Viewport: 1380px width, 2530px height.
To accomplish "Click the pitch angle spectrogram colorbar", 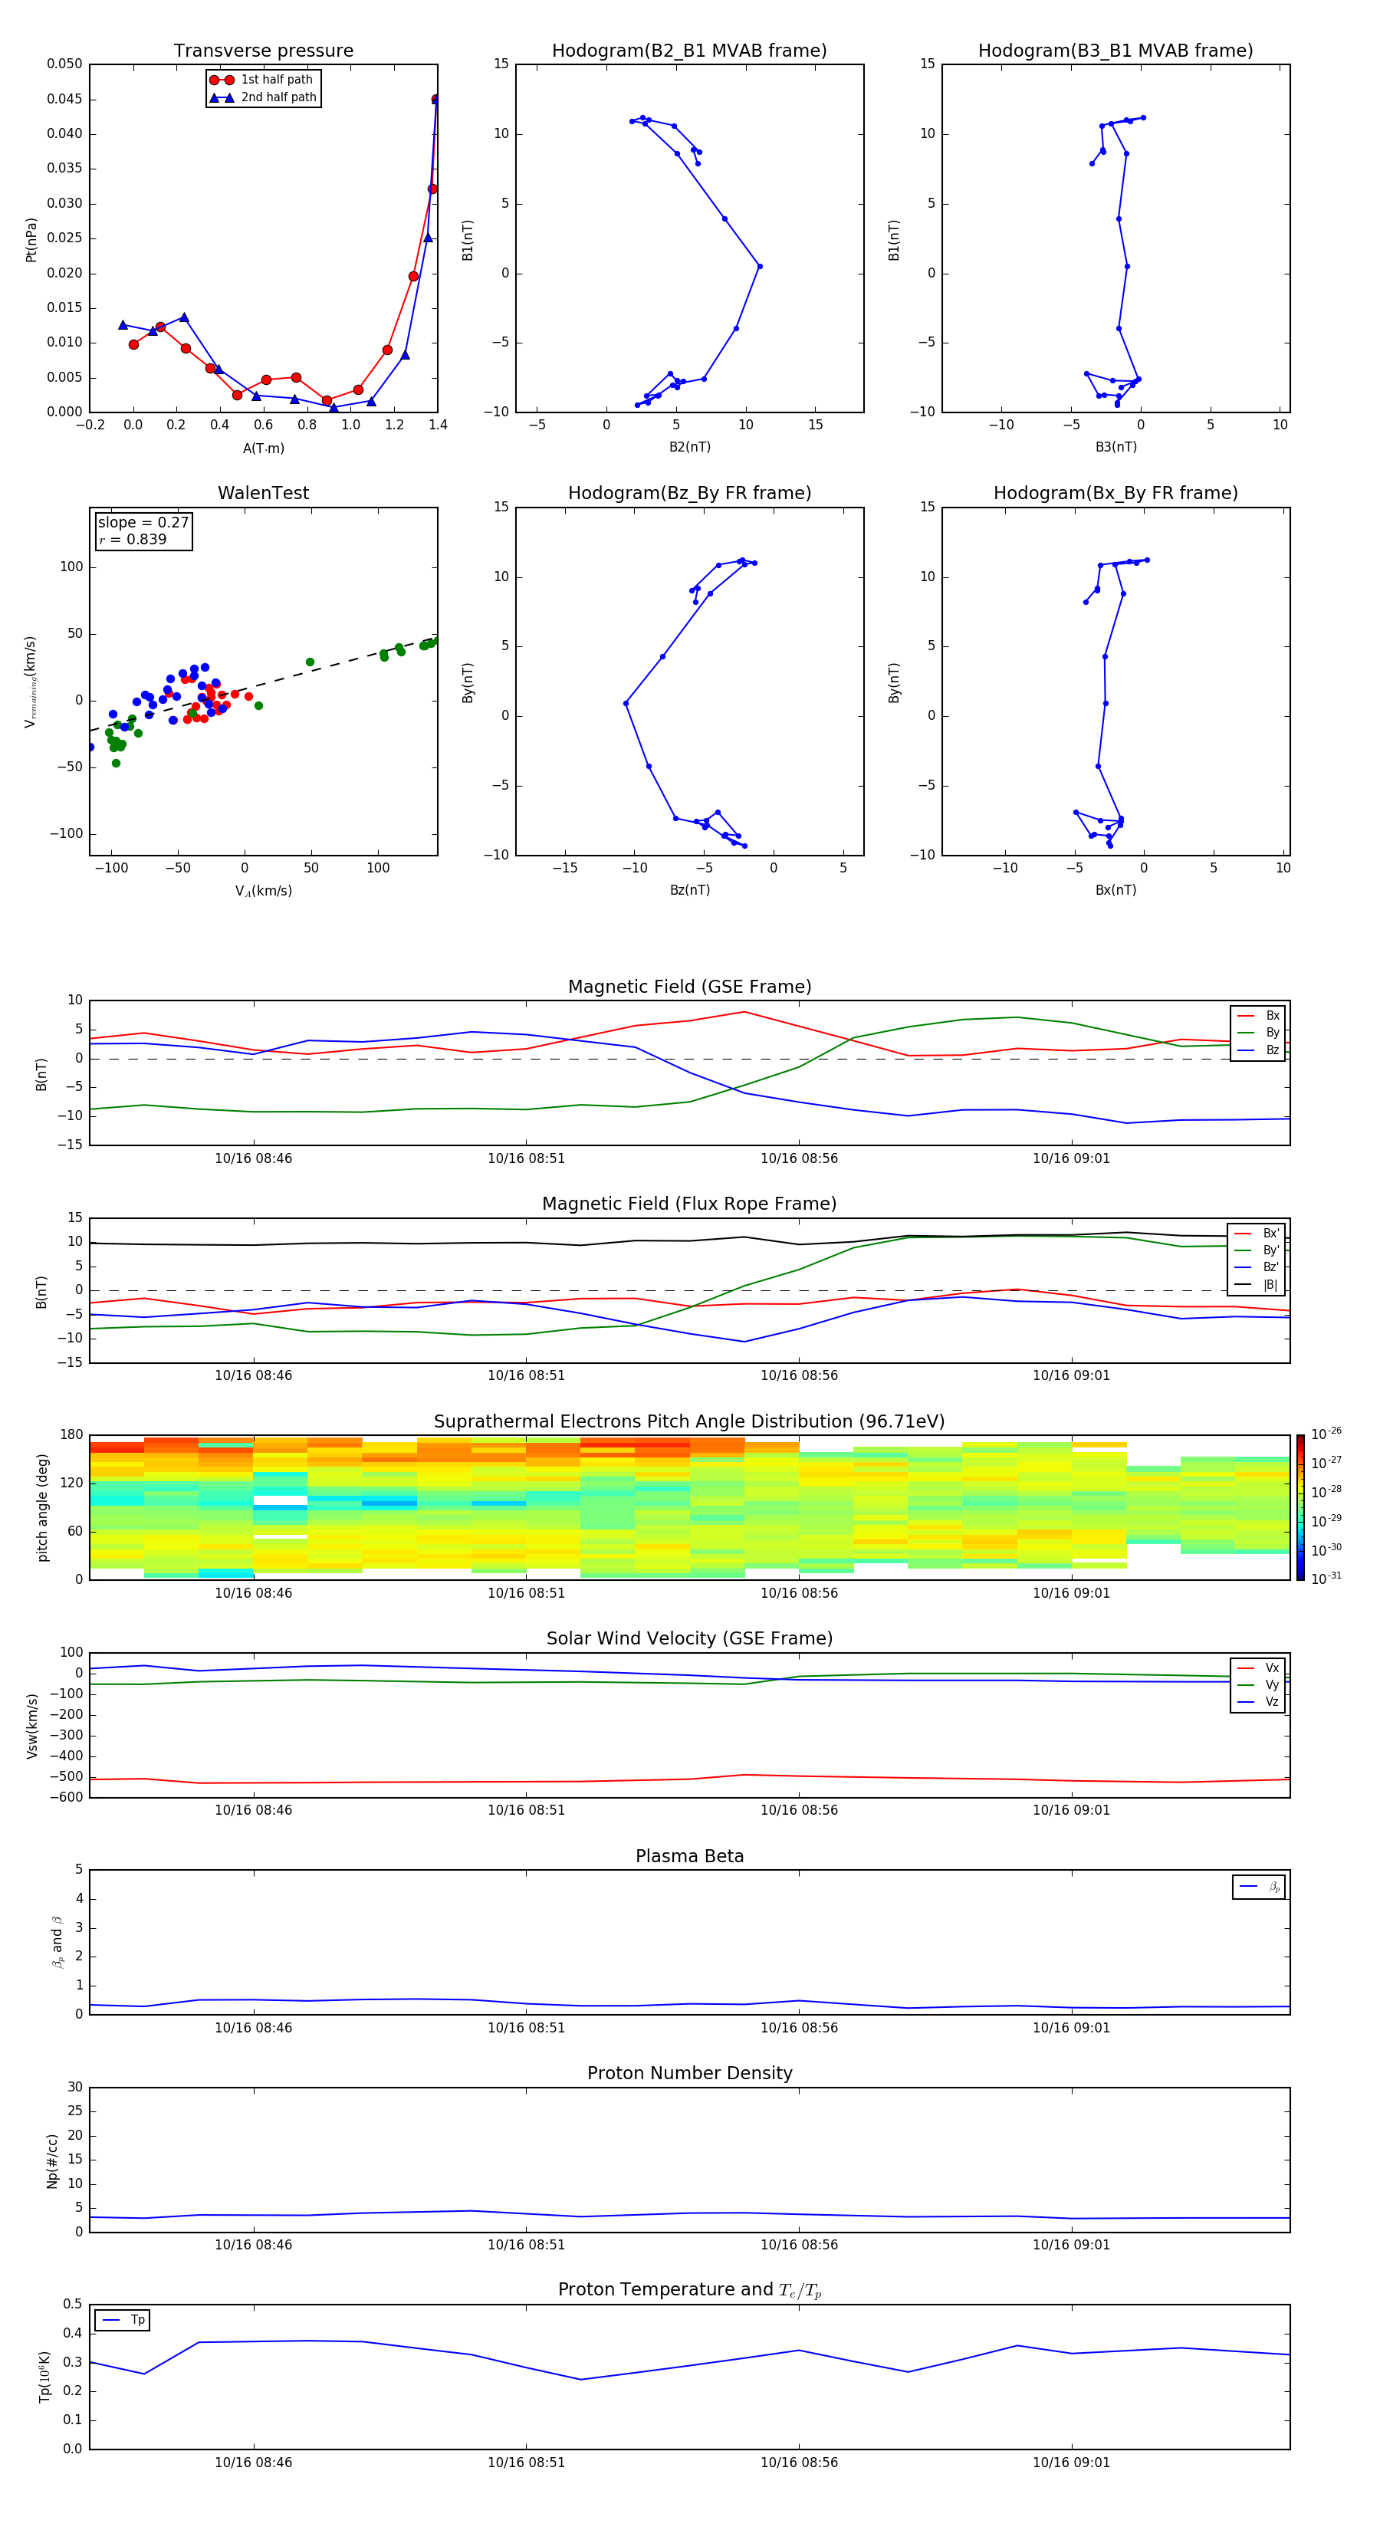I will pos(1300,1507).
